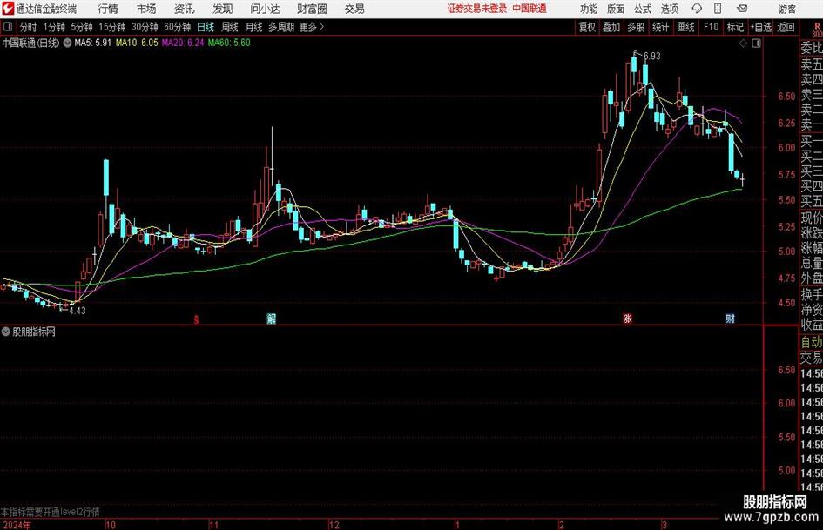
Task: Expand the 股朋指标网 indicator dropdown
Action: click(6, 332)
